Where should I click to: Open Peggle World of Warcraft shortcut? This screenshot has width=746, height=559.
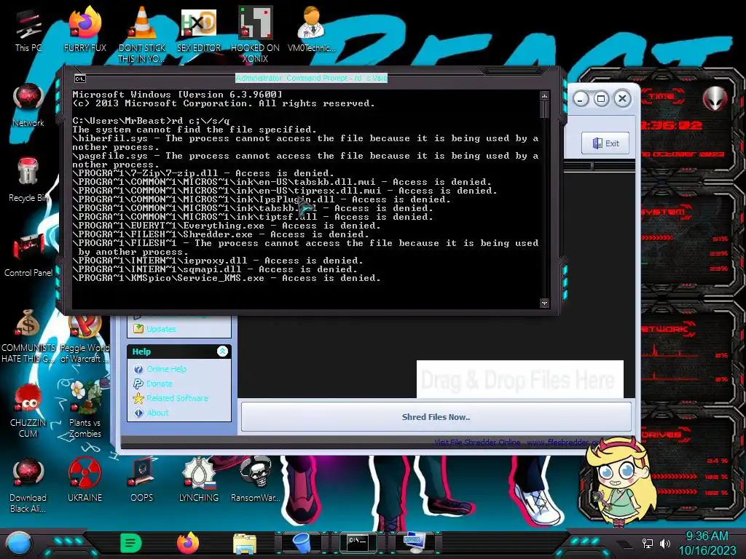tap(85, 339)
